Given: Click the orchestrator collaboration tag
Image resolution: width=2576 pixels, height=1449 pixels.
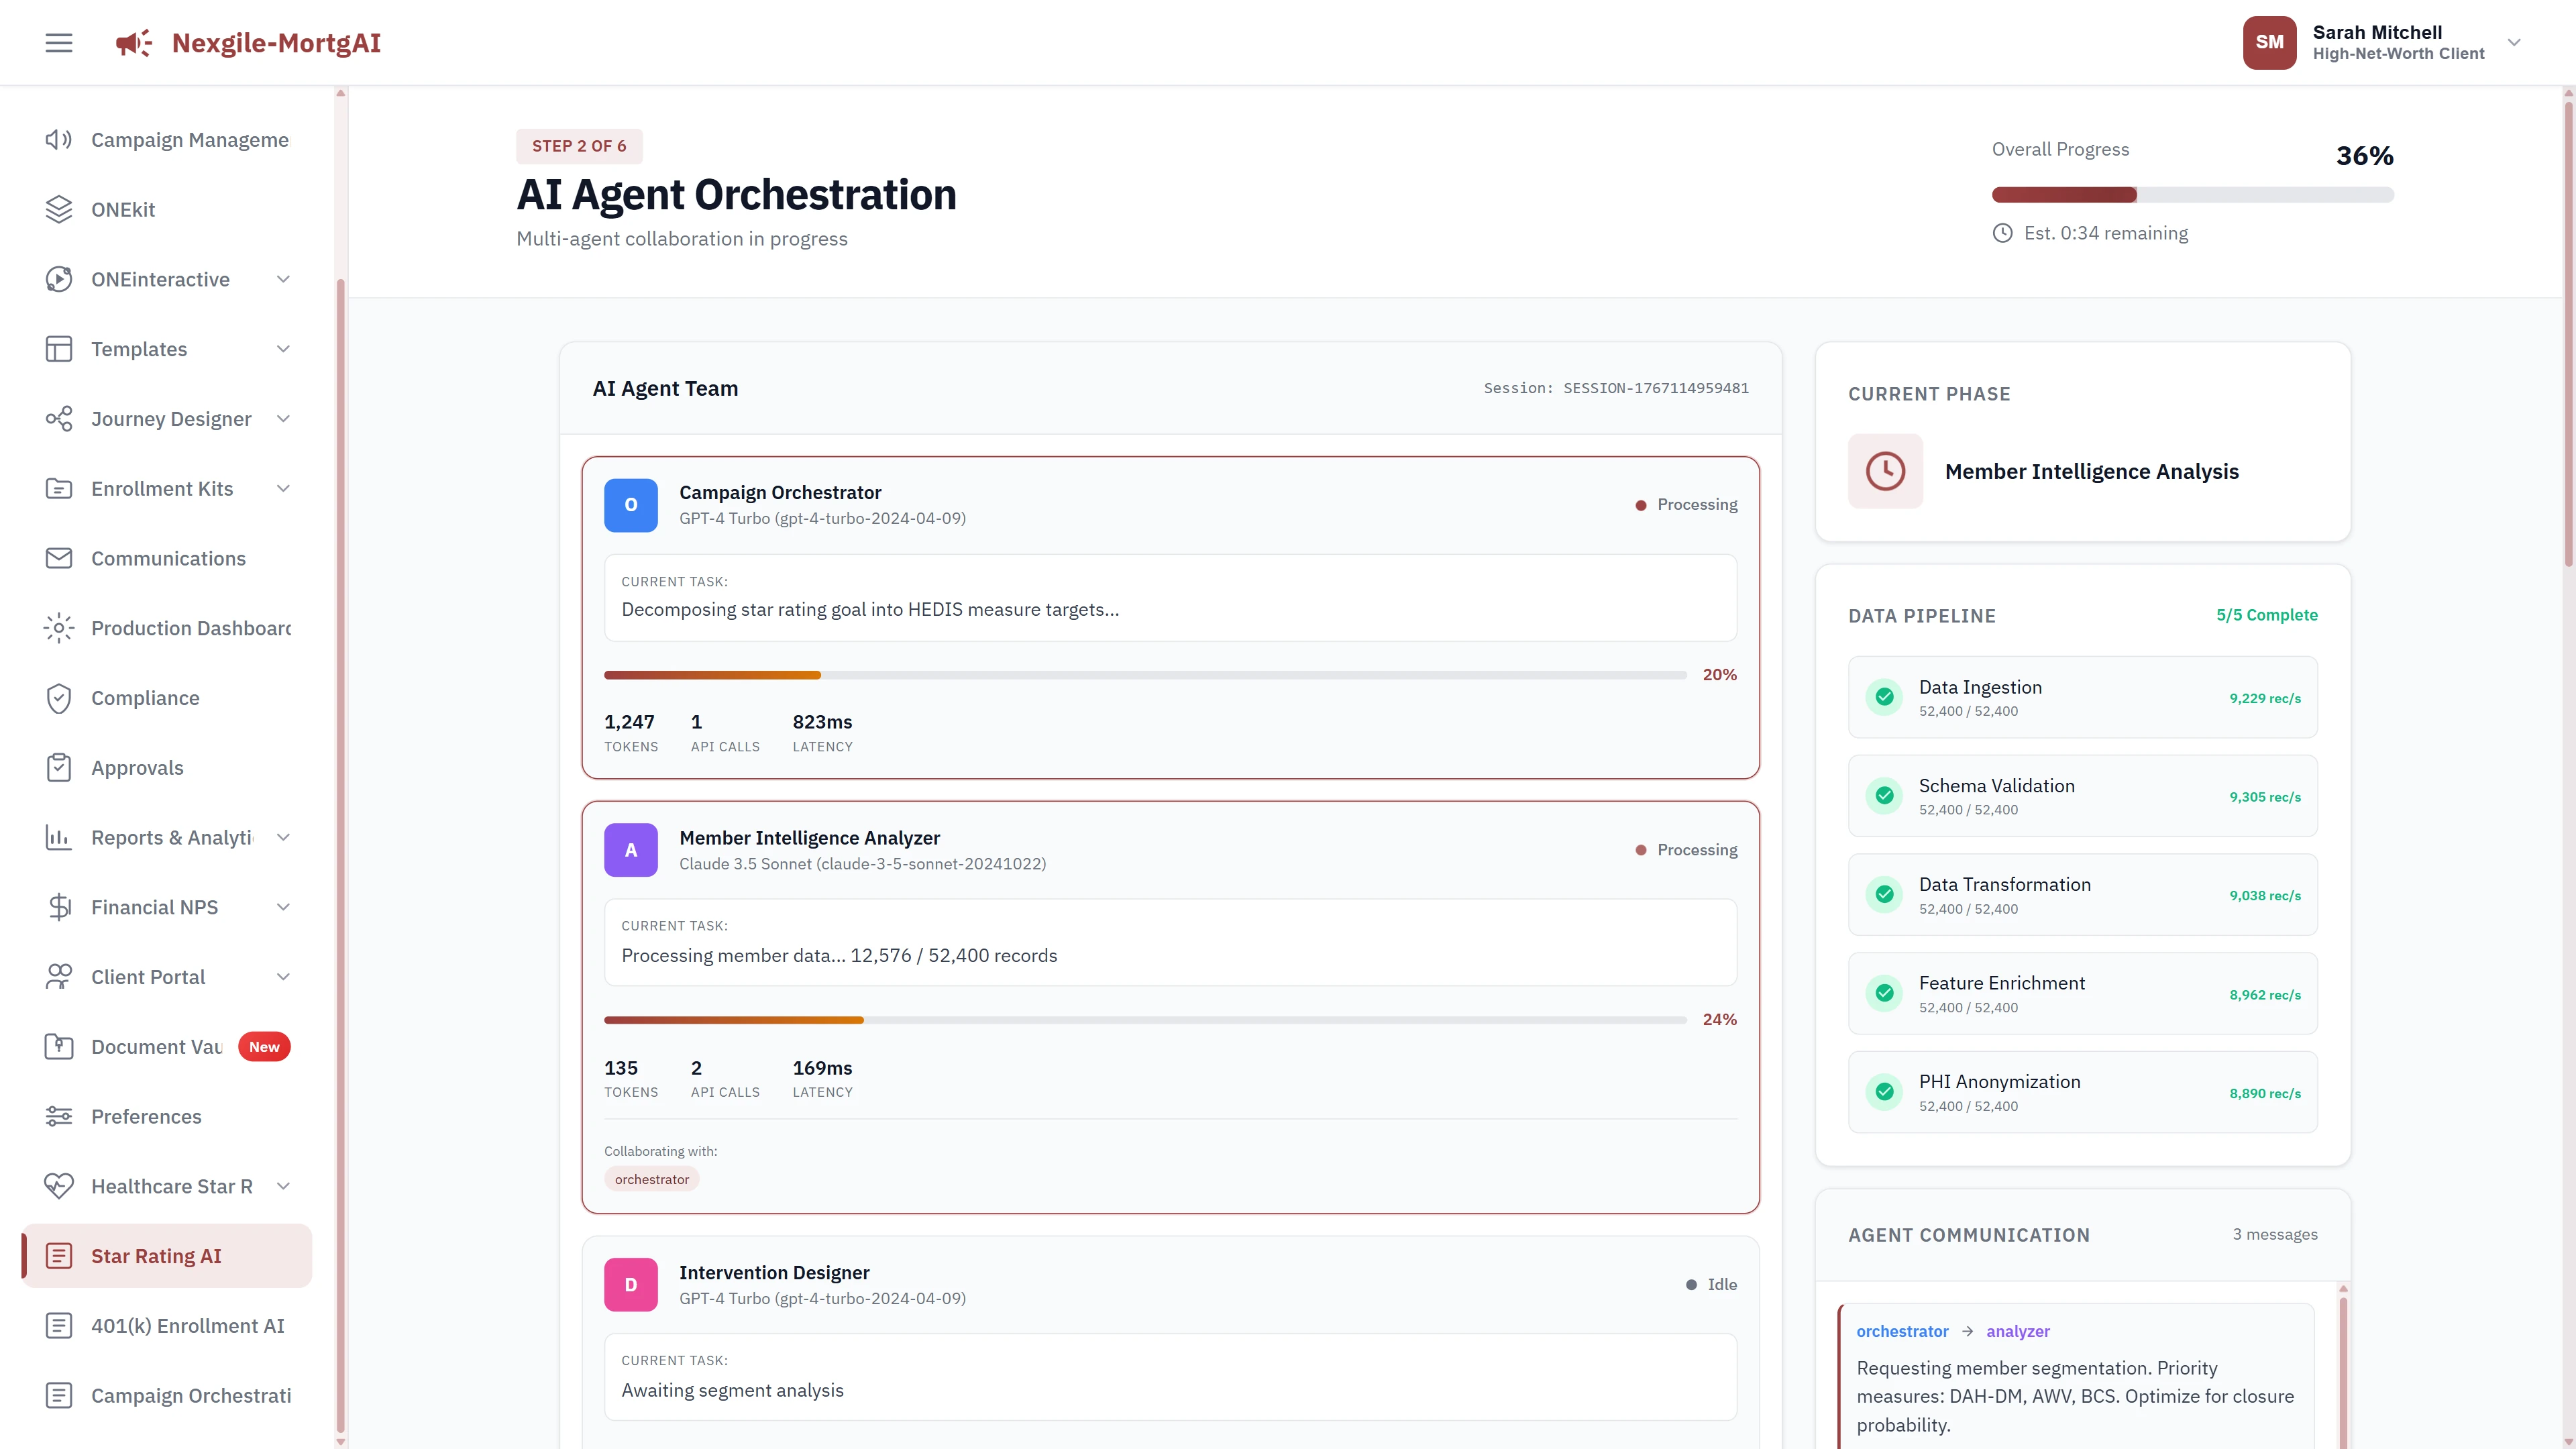Looking at the screenshot, I should 651,1179.
